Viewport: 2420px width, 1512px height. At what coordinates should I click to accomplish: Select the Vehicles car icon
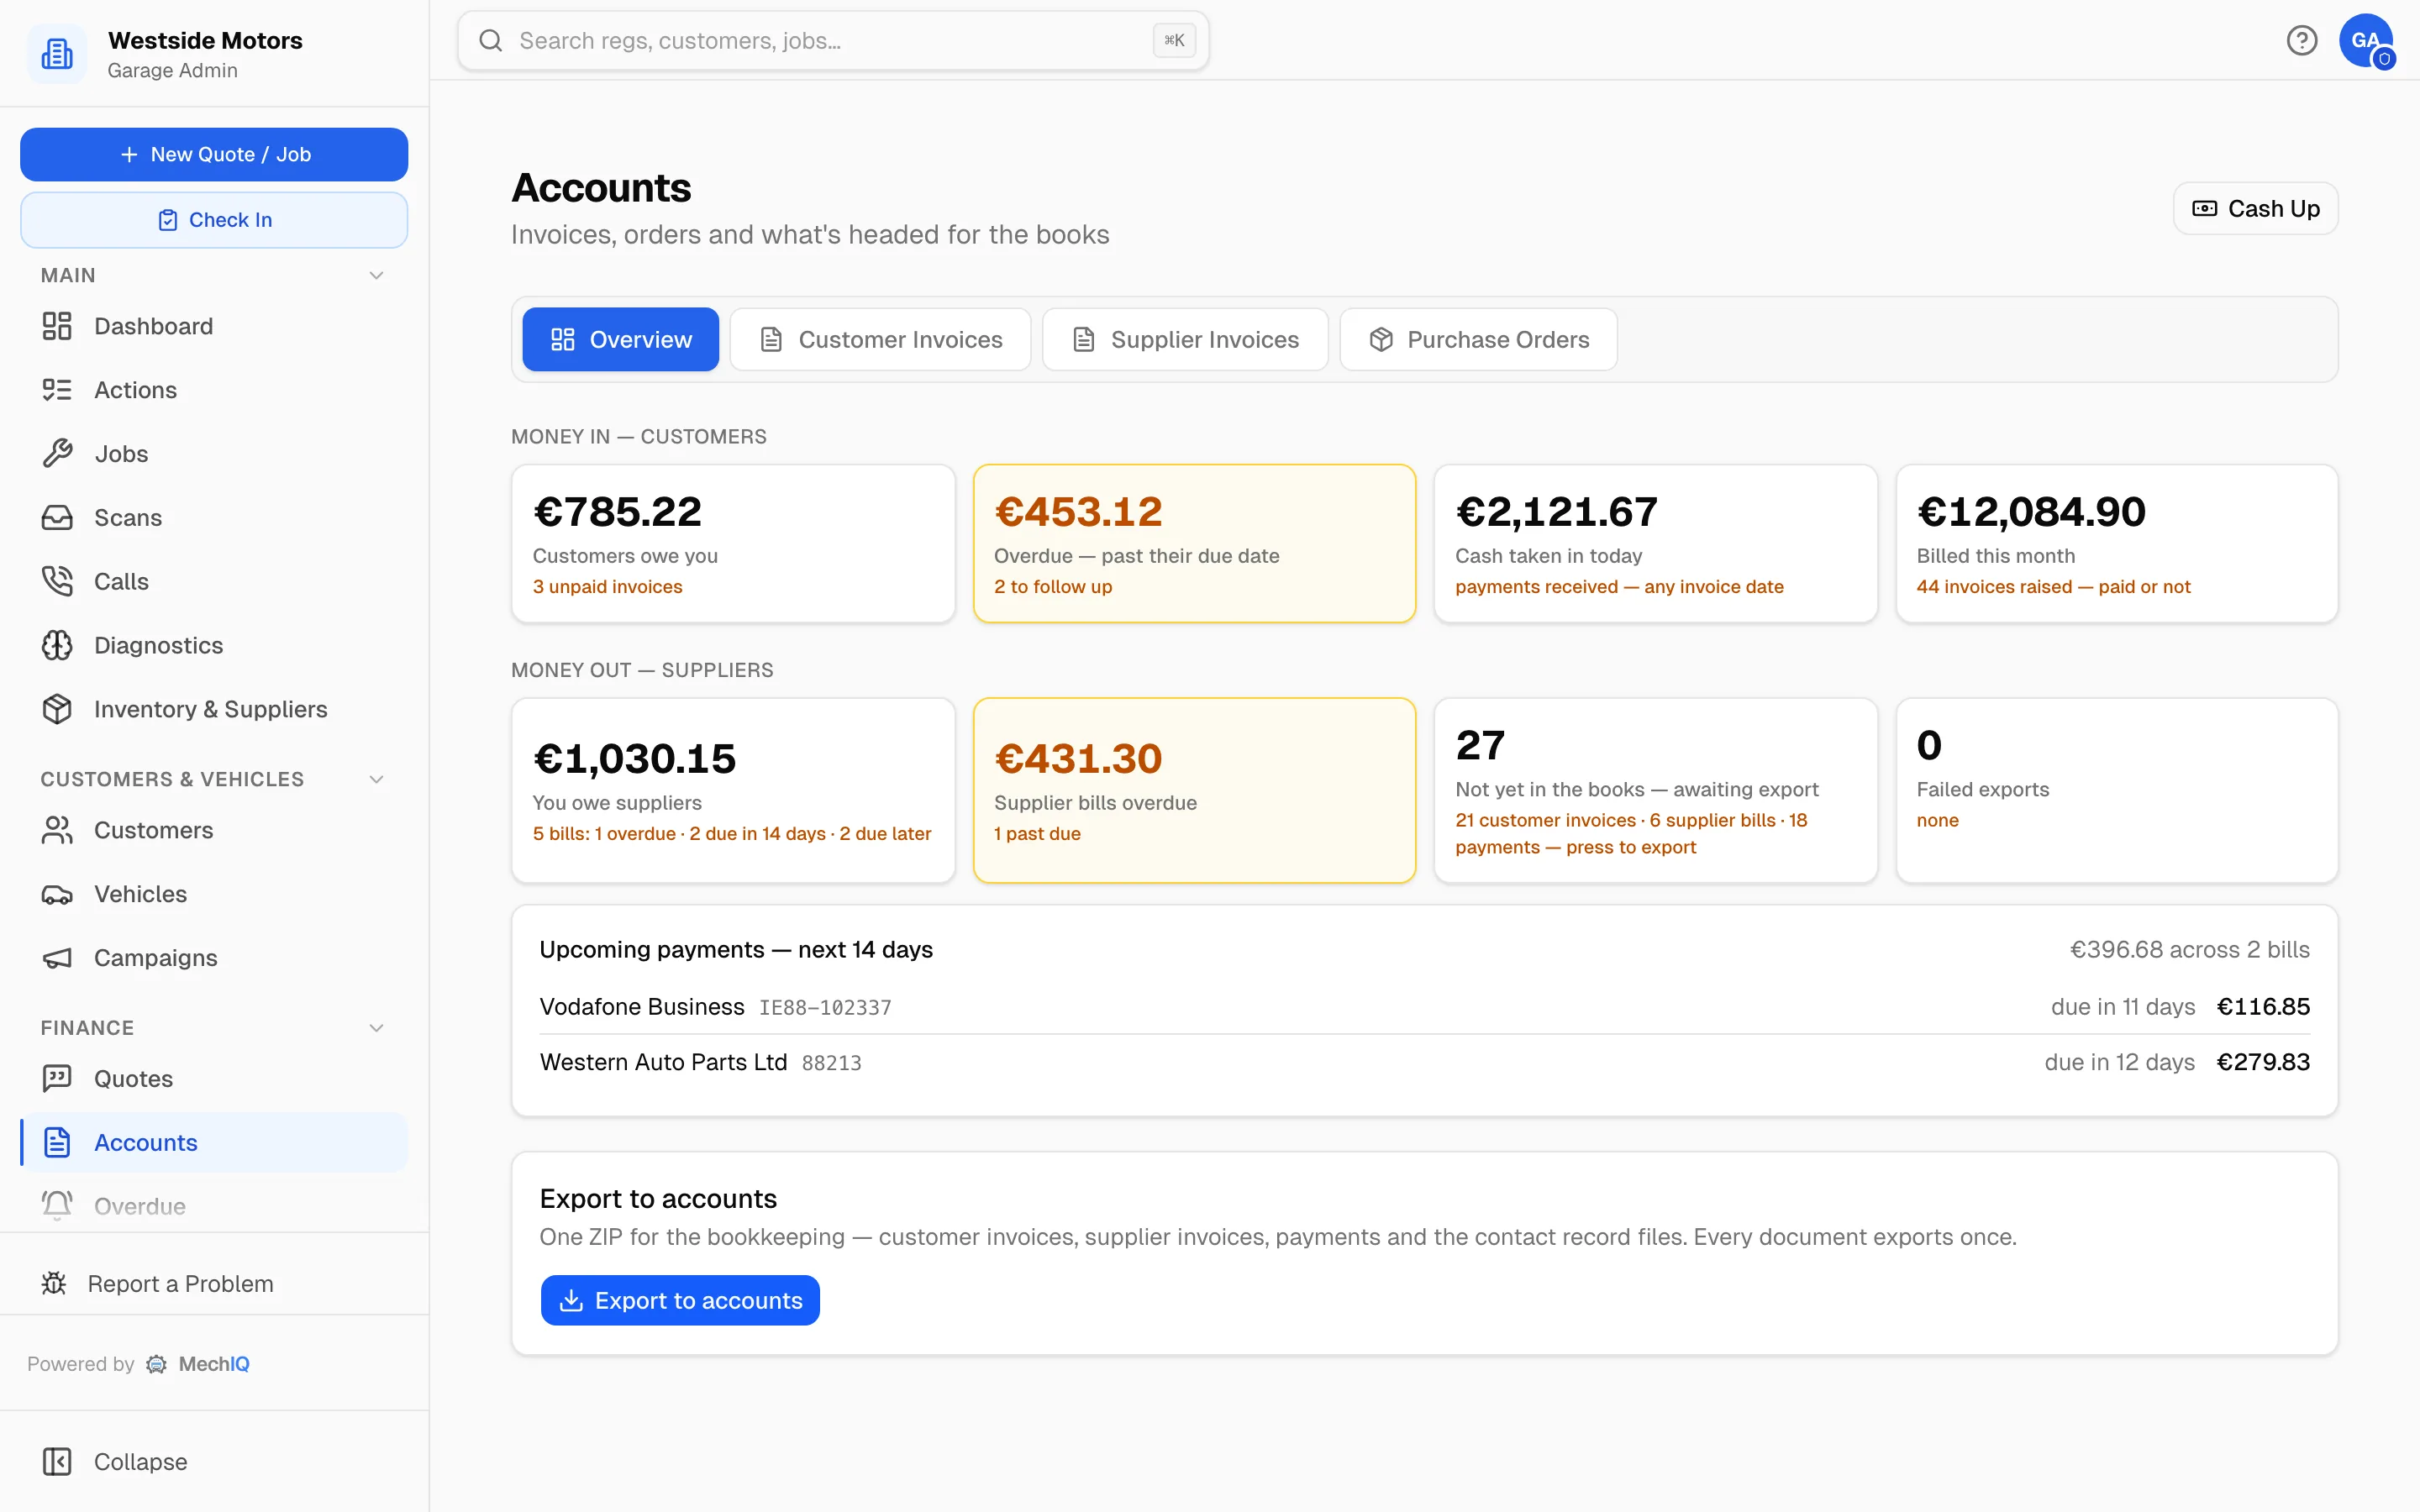tap(57, 894)
